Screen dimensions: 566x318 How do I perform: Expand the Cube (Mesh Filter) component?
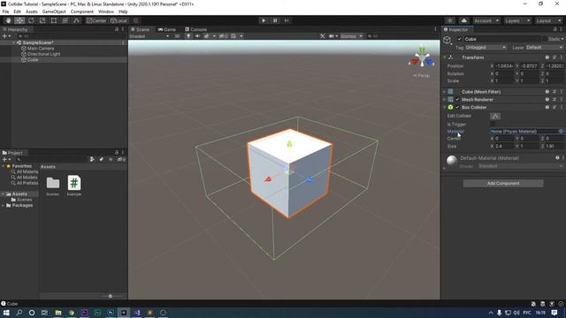coord(445,92)
